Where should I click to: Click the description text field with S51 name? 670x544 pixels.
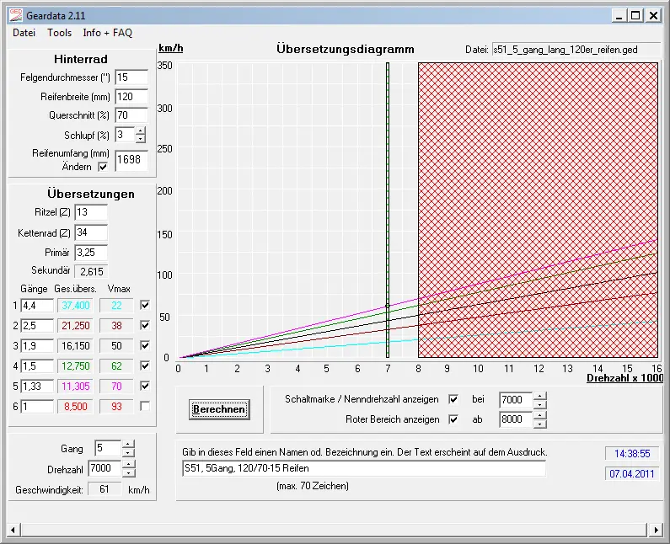point(363,468)
